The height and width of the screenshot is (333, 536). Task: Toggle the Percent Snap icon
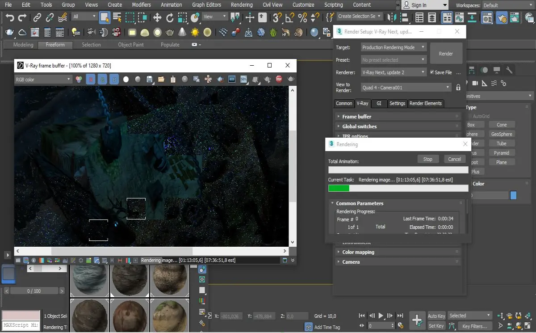coord(302,18)
